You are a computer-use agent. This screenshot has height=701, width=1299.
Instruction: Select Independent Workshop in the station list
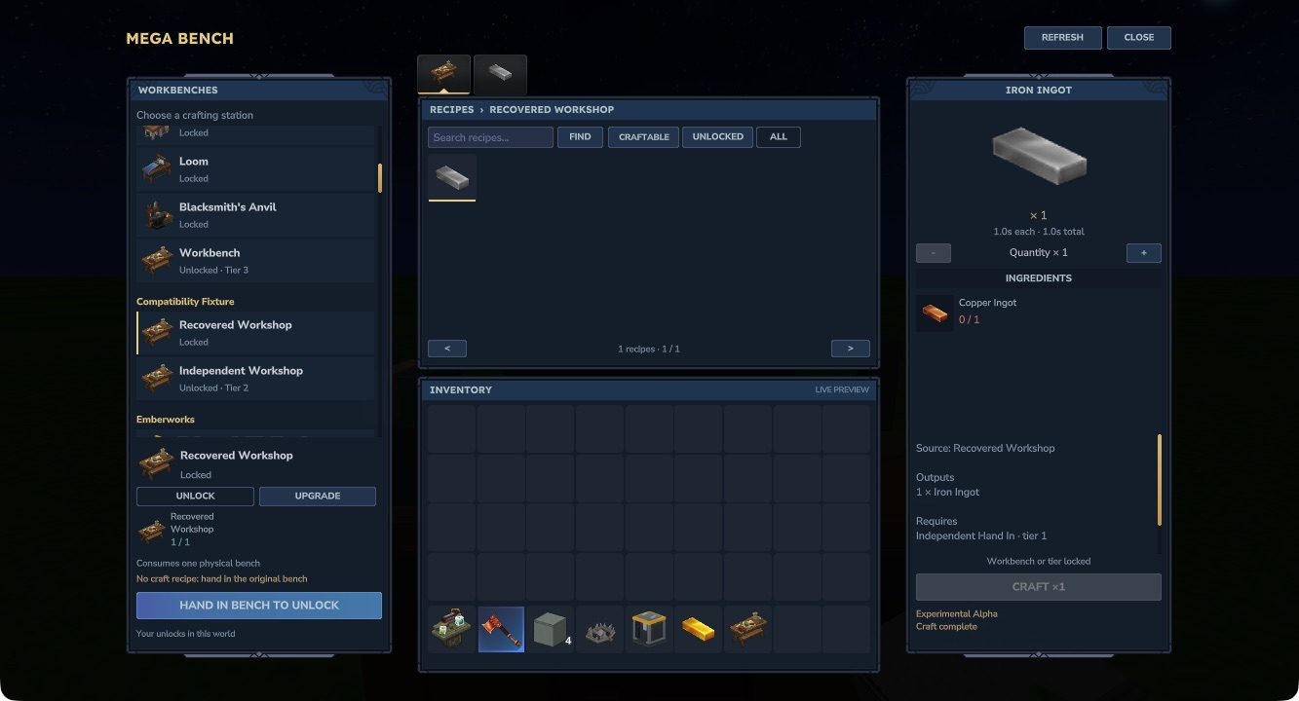[255, 378]
